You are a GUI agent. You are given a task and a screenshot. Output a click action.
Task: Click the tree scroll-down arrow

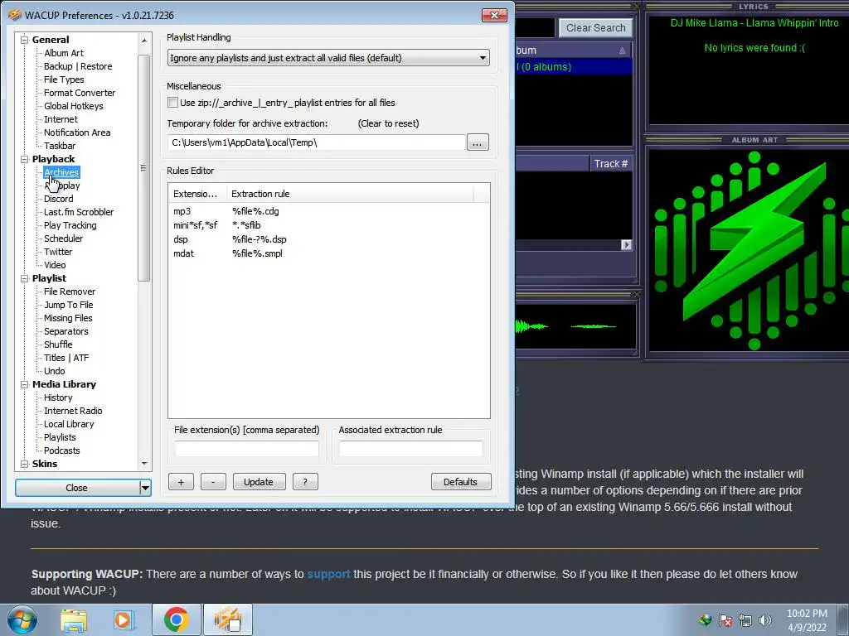144,464
